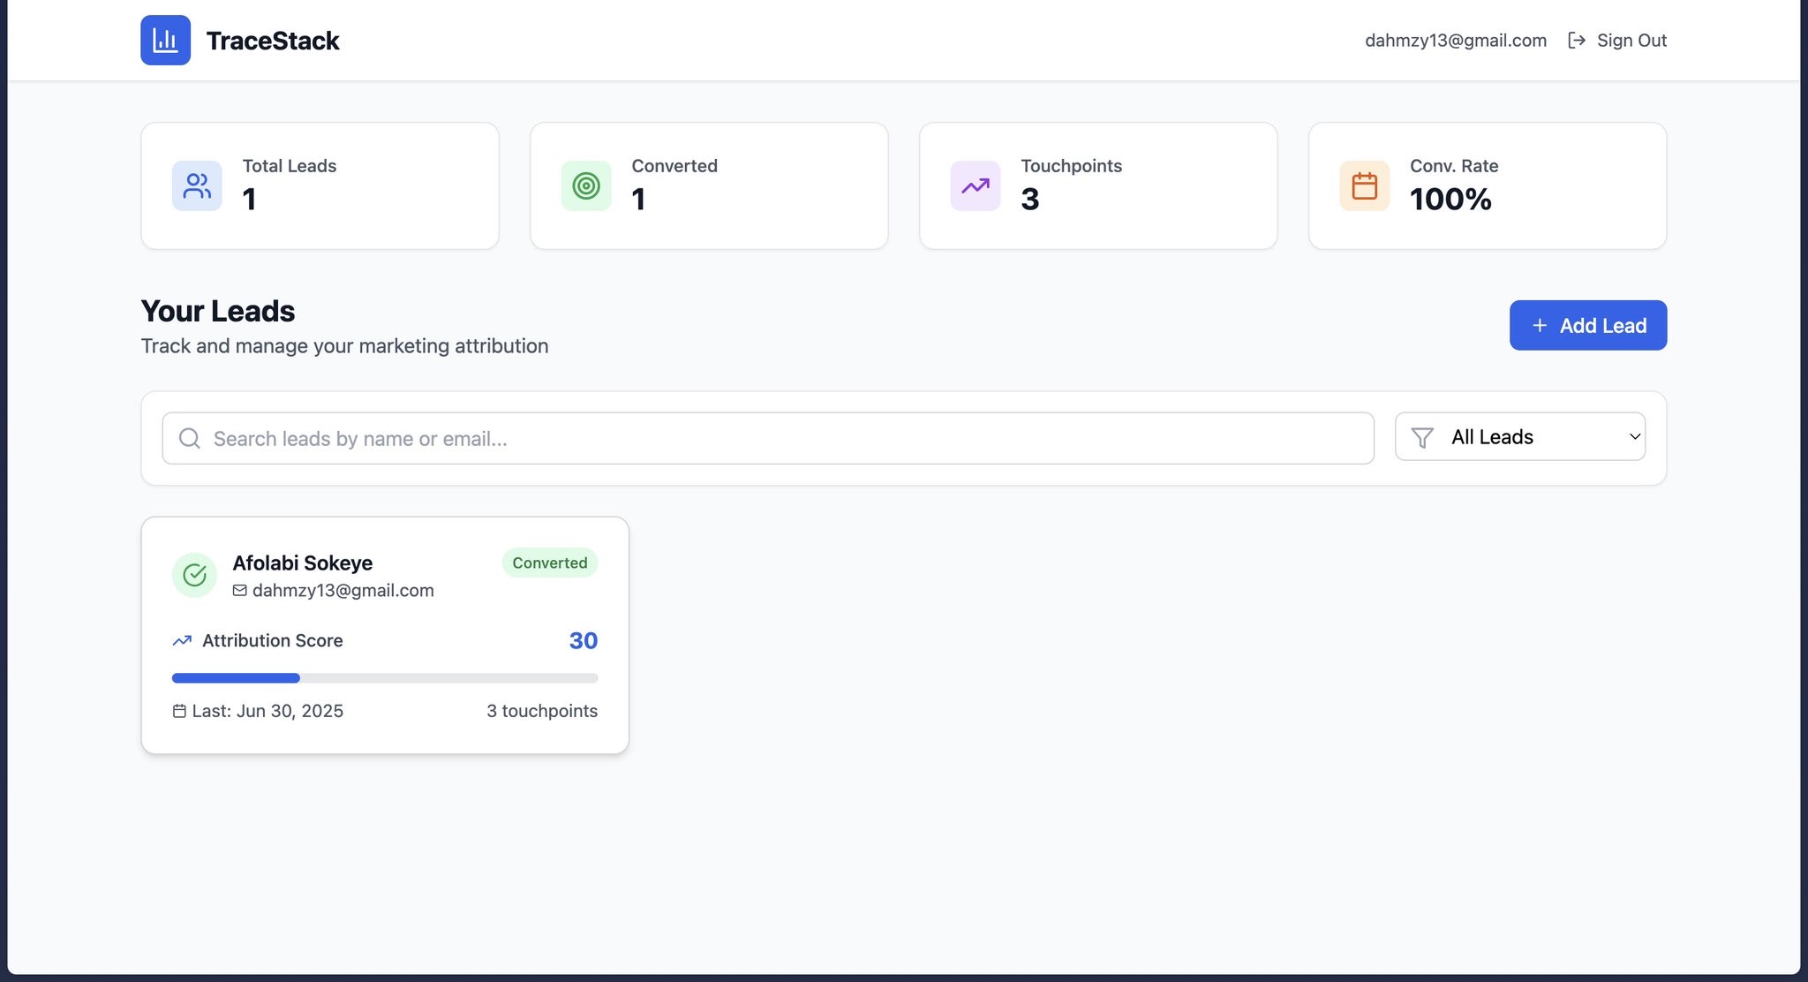This screenshot has height=982, width=1808.
Task: Click the magnifier icon in search bar
Action: tap(189, 438)
